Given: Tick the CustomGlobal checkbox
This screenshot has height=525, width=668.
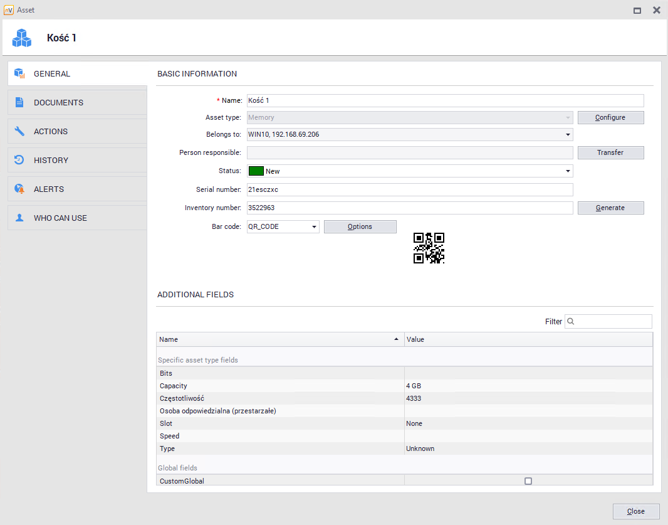Looking at the screenshot, I should [x=528, y=481].
